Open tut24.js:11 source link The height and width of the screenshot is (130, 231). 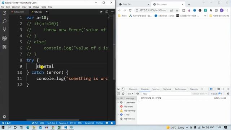tap(220, 98)
